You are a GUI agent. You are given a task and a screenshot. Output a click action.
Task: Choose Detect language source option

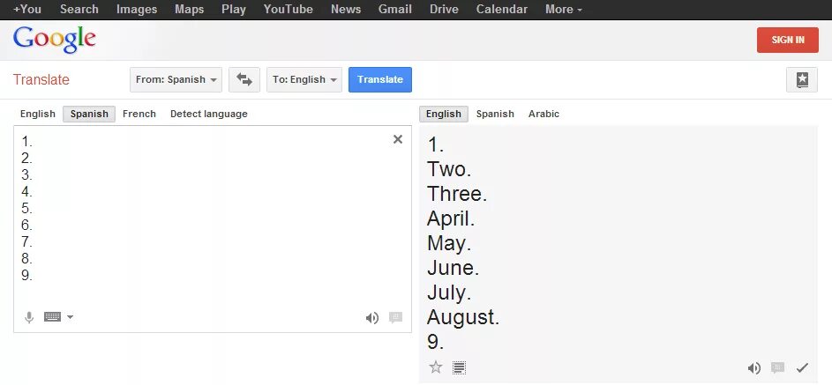208,114
